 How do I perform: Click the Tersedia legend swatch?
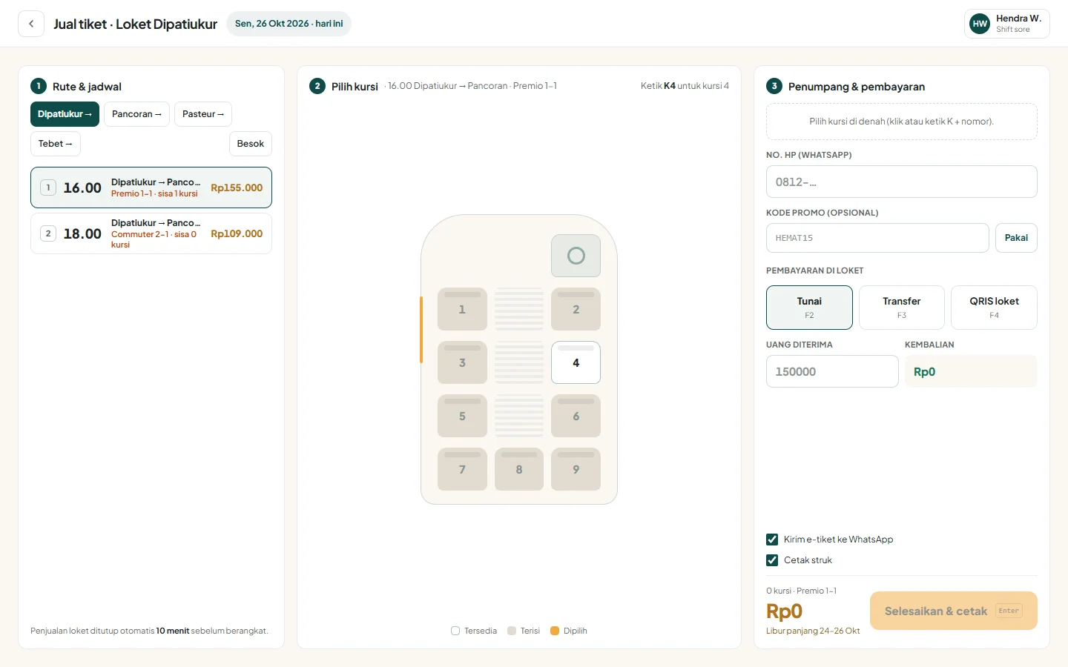pyautogui.click(x=455, y=631)
